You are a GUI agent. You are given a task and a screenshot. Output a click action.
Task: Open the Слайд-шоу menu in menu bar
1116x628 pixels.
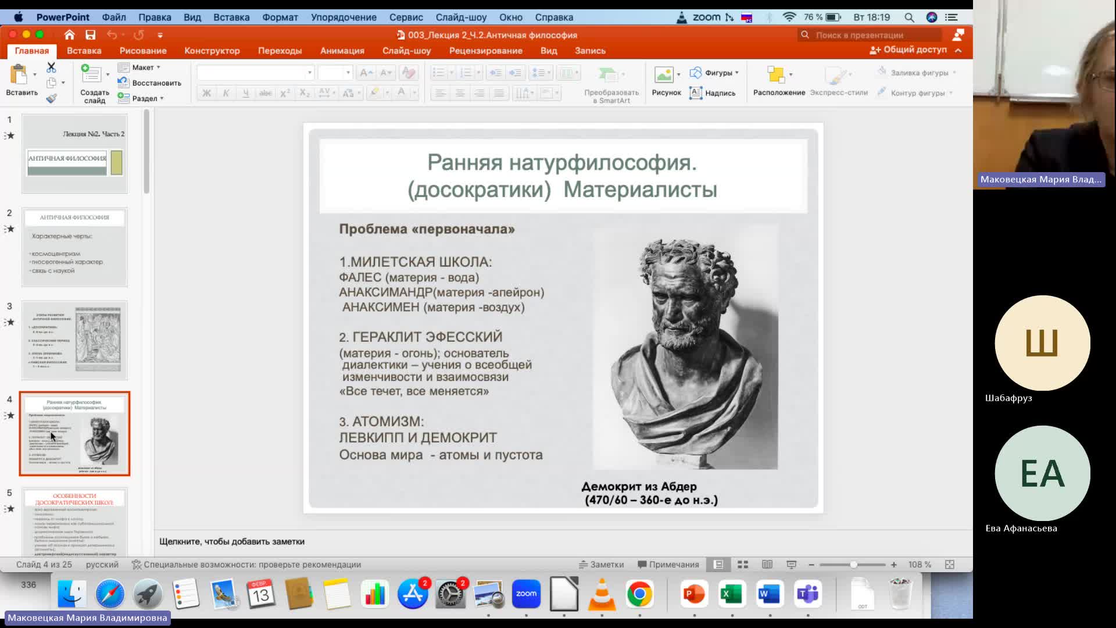462,17
